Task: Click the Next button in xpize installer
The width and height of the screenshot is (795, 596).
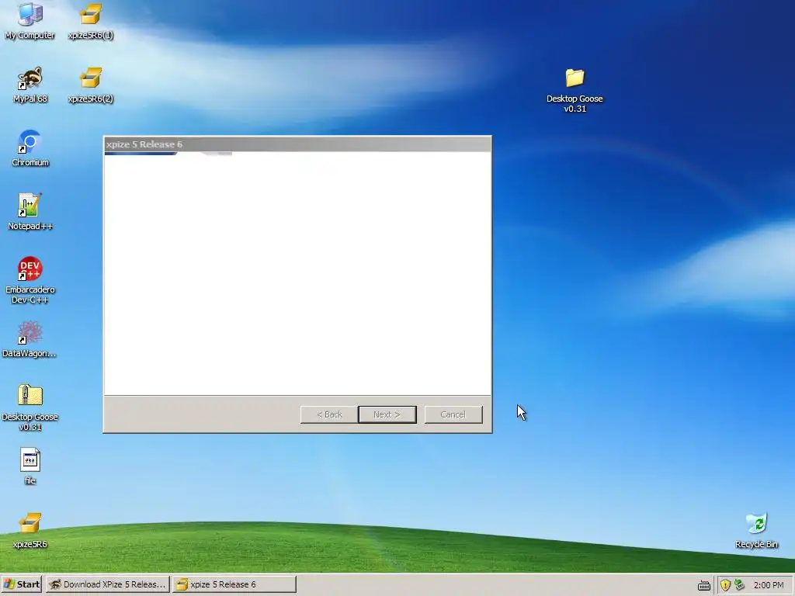Action: (387, 414)
